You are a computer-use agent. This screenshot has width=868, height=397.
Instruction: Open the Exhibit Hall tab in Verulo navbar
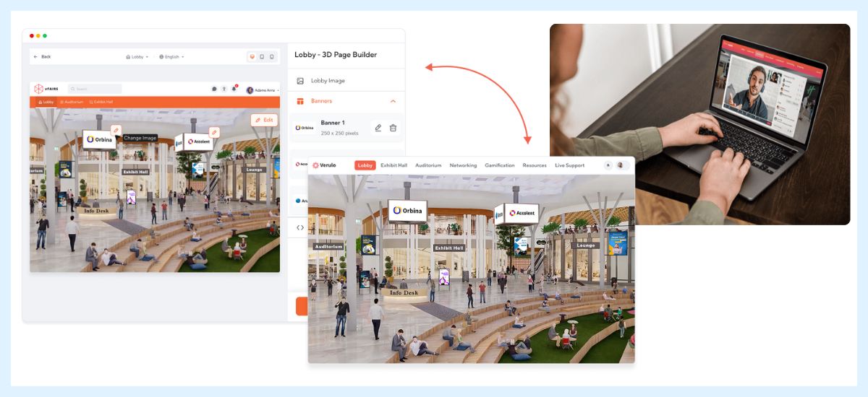pyautogui.click(x=393, y=165)
